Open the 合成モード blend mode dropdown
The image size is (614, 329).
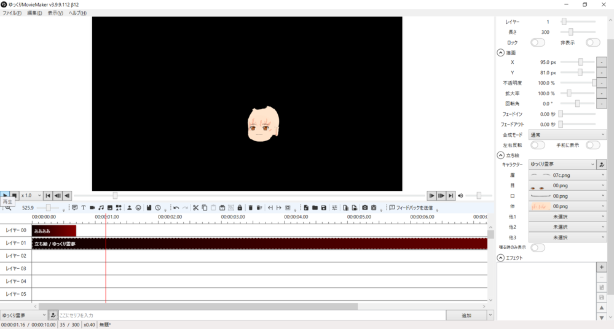567,134
